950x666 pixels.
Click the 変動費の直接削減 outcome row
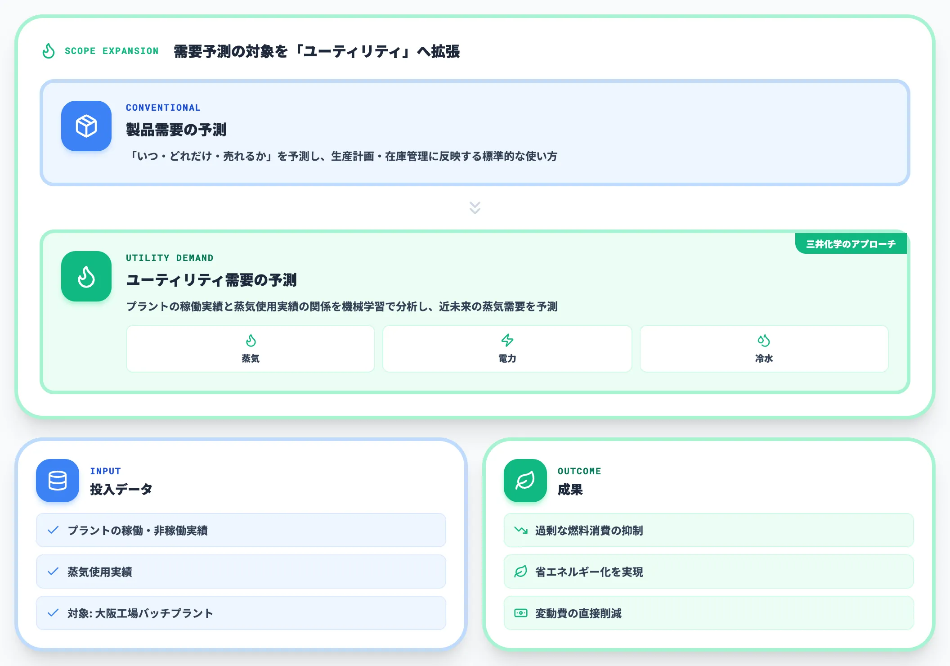709,613
